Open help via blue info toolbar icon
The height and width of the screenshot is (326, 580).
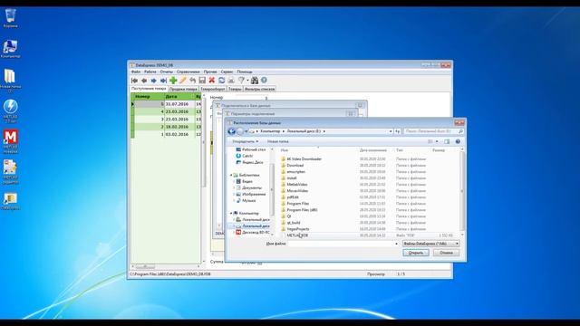(264, 81)
